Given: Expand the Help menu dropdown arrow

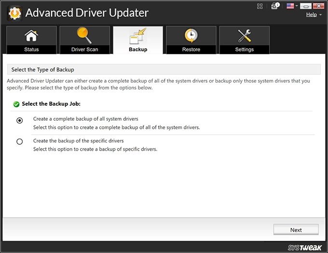Looking at the screenshot, I should (x=320, y=15).
